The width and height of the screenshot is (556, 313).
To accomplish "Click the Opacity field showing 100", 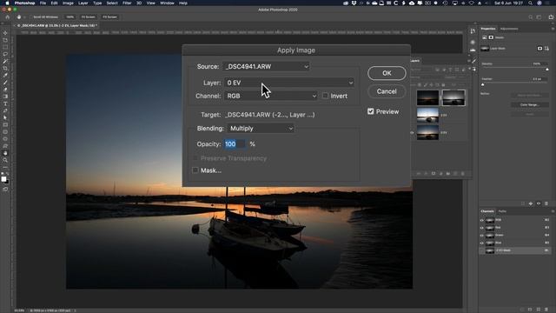I will [x=235, y=144].
